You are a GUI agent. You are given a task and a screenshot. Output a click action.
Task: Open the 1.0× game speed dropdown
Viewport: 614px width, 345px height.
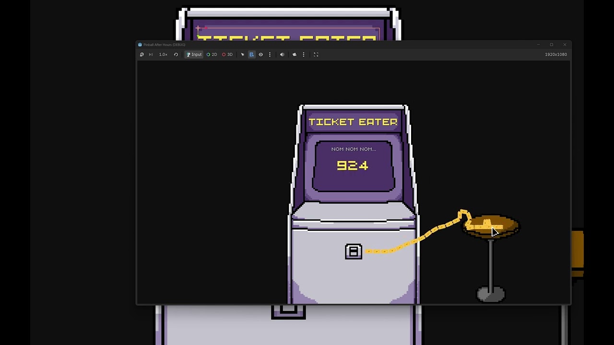(163, 55)
